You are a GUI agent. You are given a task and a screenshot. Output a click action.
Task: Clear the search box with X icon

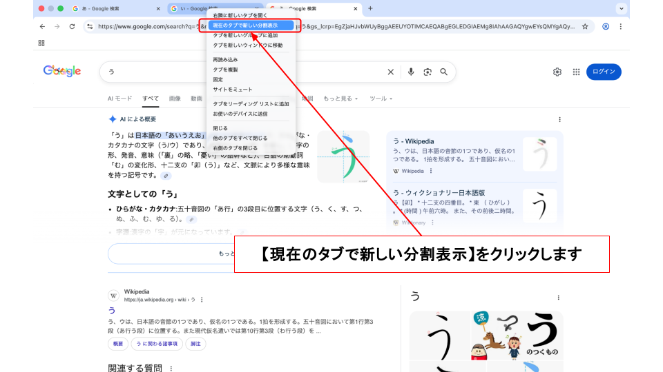coord(390,72)
